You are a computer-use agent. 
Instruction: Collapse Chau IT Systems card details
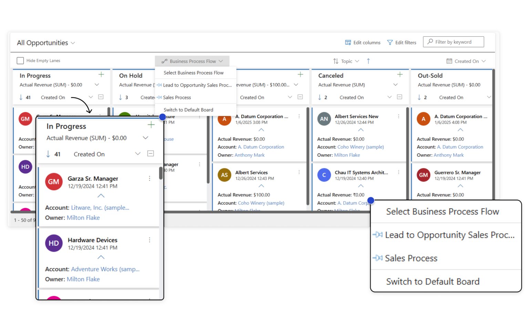point(361,186)
